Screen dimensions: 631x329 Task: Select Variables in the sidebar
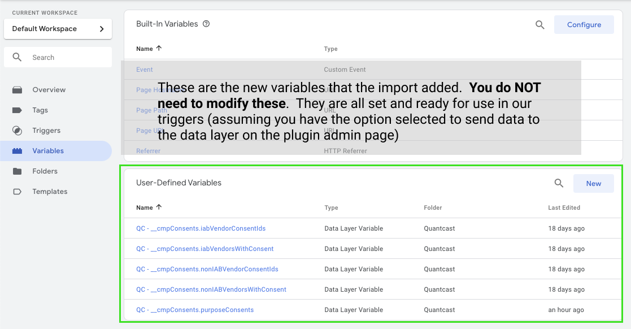pos(56,150)
